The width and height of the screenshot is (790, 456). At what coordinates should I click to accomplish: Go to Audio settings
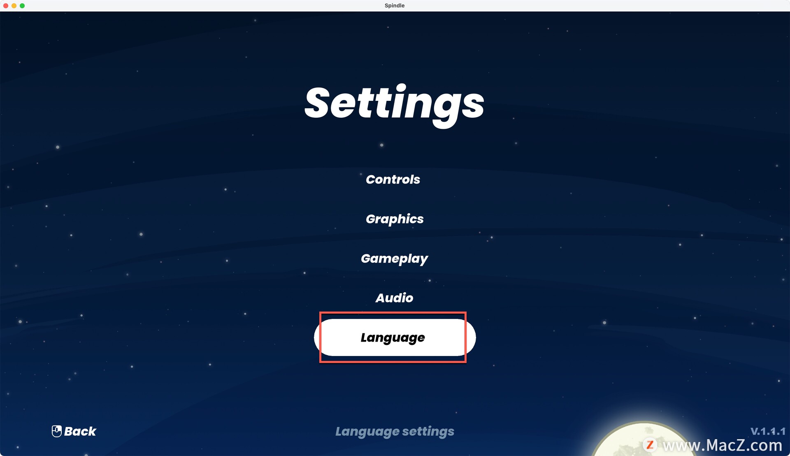coord(394,298)
